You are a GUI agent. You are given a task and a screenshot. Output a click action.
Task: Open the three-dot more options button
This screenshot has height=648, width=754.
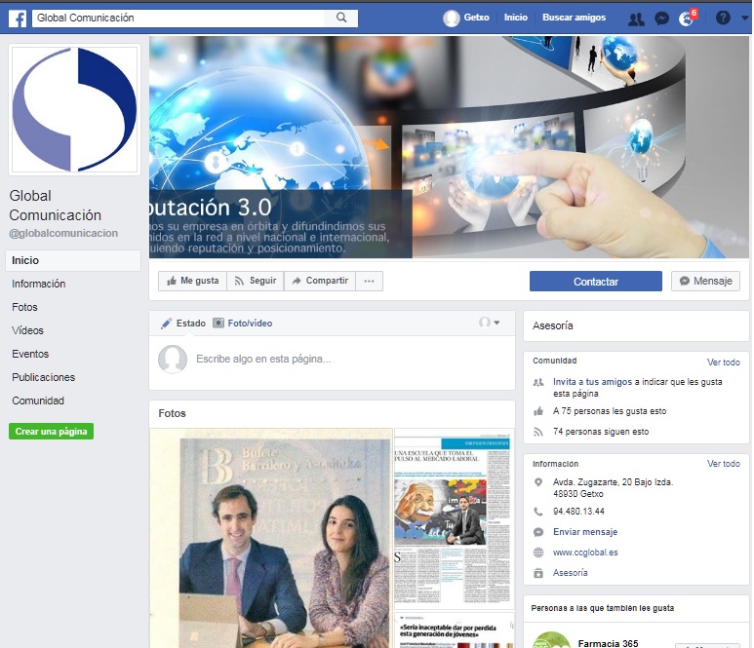(369, 281)
